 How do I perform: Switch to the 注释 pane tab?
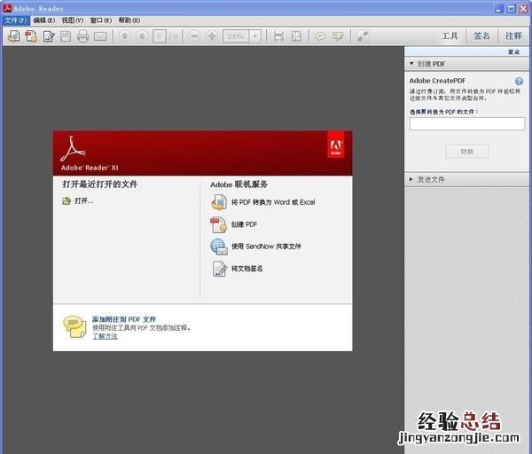(x=513, y=36)
